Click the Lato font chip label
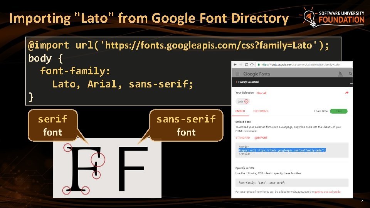Screen dimensions: 370x208 240,102
